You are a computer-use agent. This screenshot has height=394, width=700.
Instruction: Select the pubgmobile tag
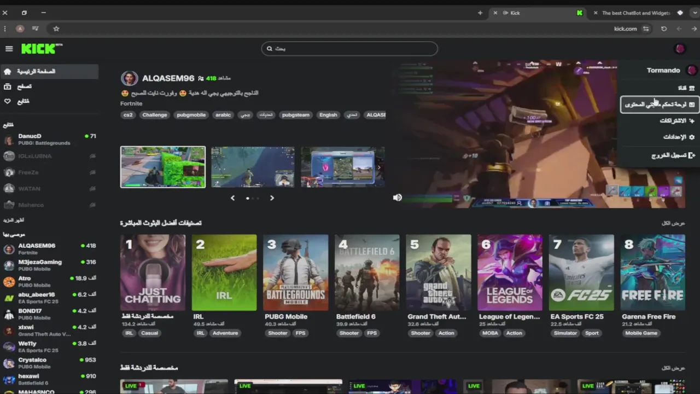[x=191, y=115]
